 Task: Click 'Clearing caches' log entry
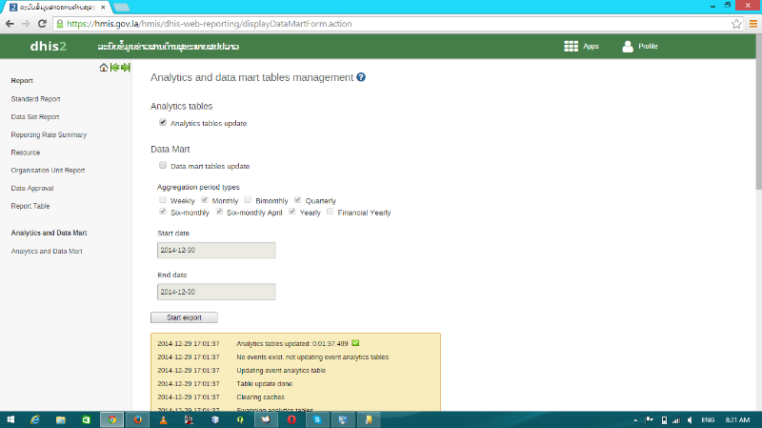260,397
